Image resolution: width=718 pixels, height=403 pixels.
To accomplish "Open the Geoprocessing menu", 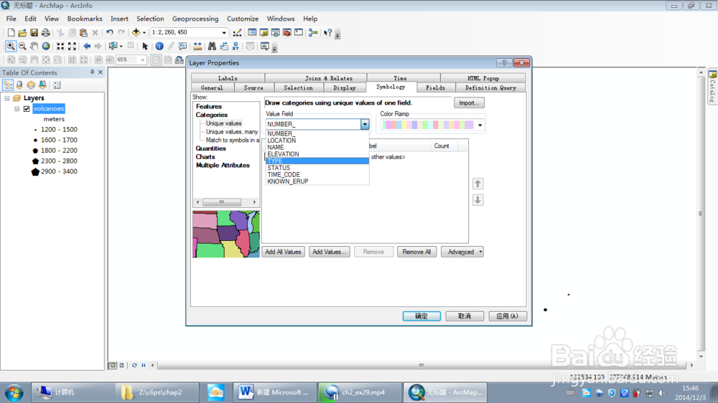I will coord(195,19).
